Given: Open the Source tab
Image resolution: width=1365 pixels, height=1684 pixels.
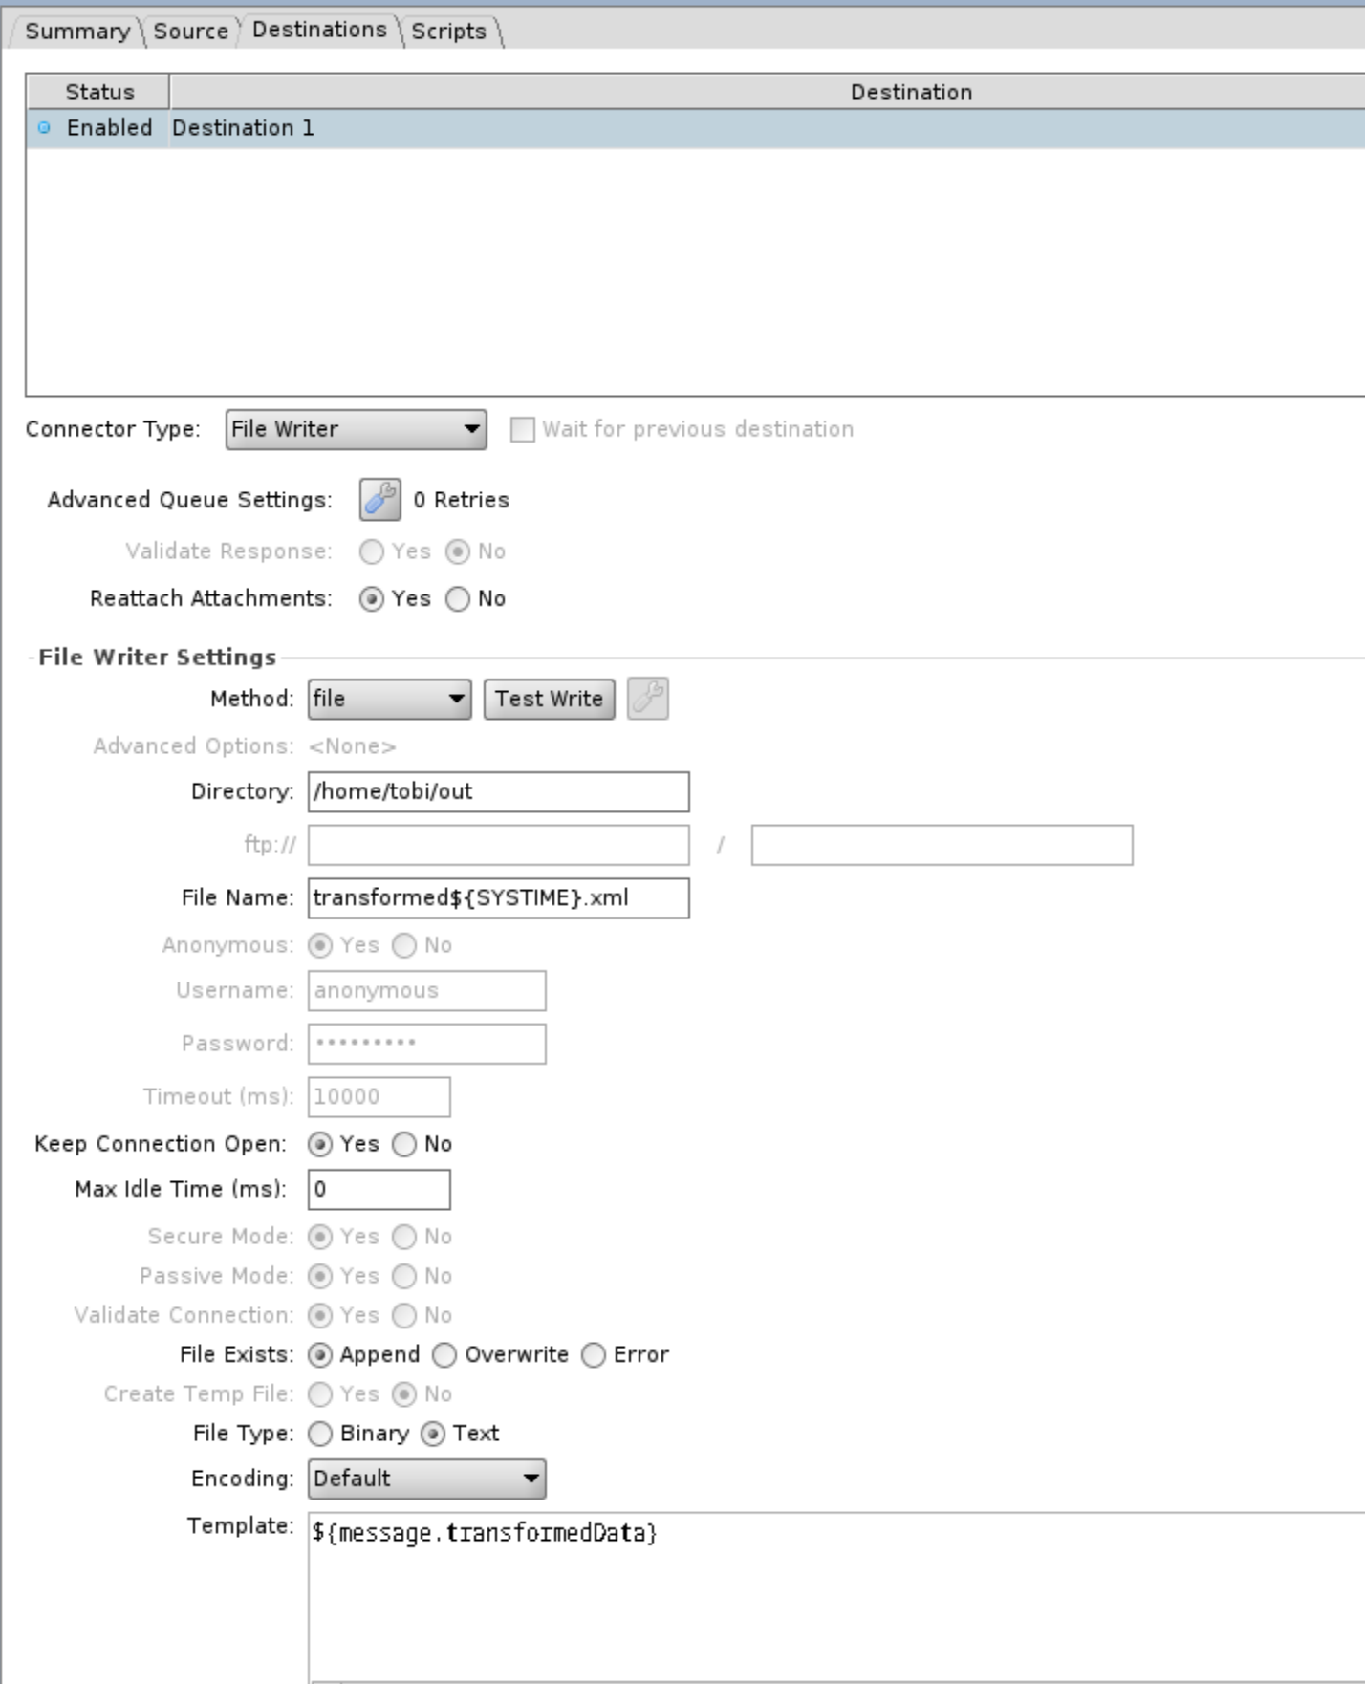Looking at the screenshot, I should pyautogui.click(x=190, y=32).
